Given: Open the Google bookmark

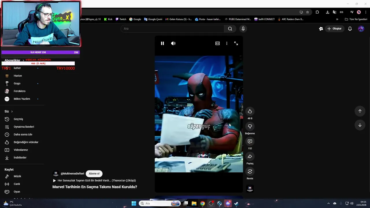Looking at the screenshot, I should (135, 19).
